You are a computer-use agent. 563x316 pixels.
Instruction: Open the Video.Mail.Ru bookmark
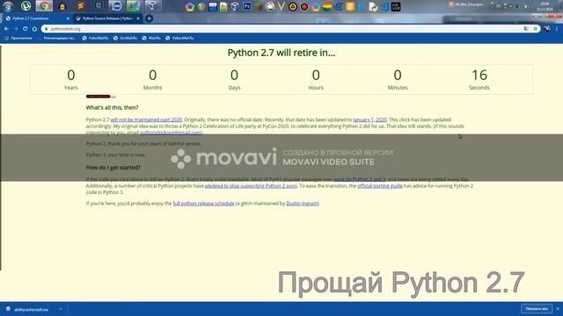point(179,38)
